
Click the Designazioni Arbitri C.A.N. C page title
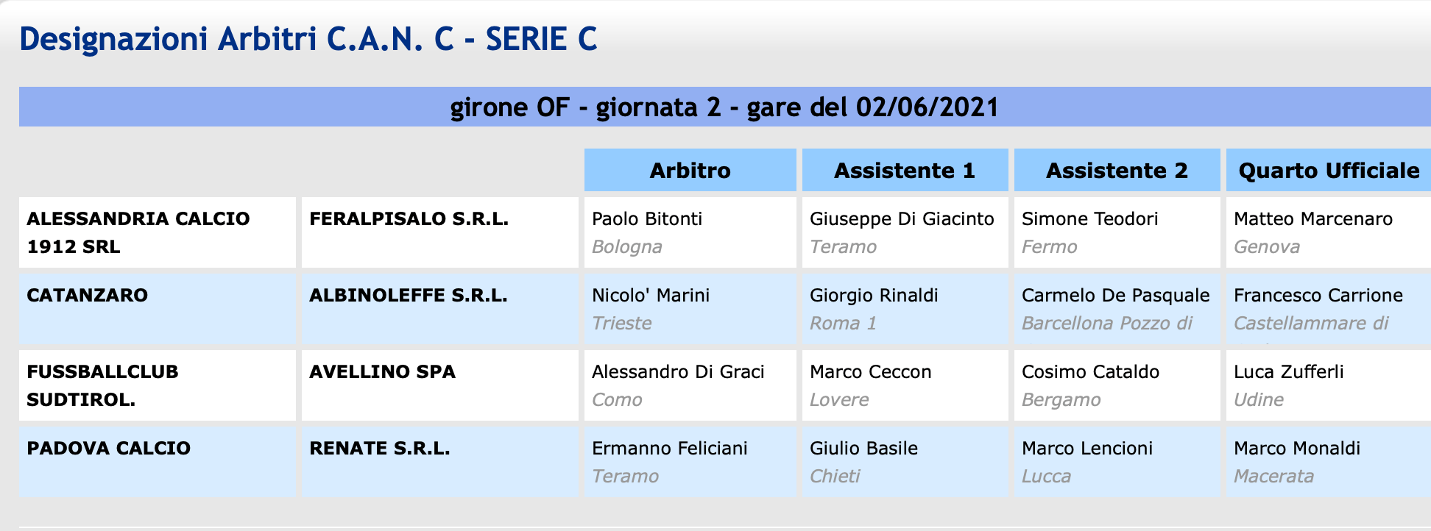tap(308, 39)
